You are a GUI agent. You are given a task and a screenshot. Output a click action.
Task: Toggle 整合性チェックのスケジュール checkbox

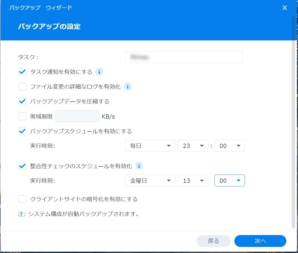coord(22,166)
